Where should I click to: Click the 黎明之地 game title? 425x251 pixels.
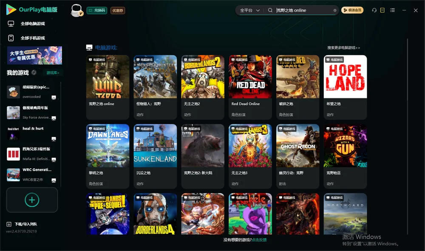pyautogui.click(x=96, y=173)
